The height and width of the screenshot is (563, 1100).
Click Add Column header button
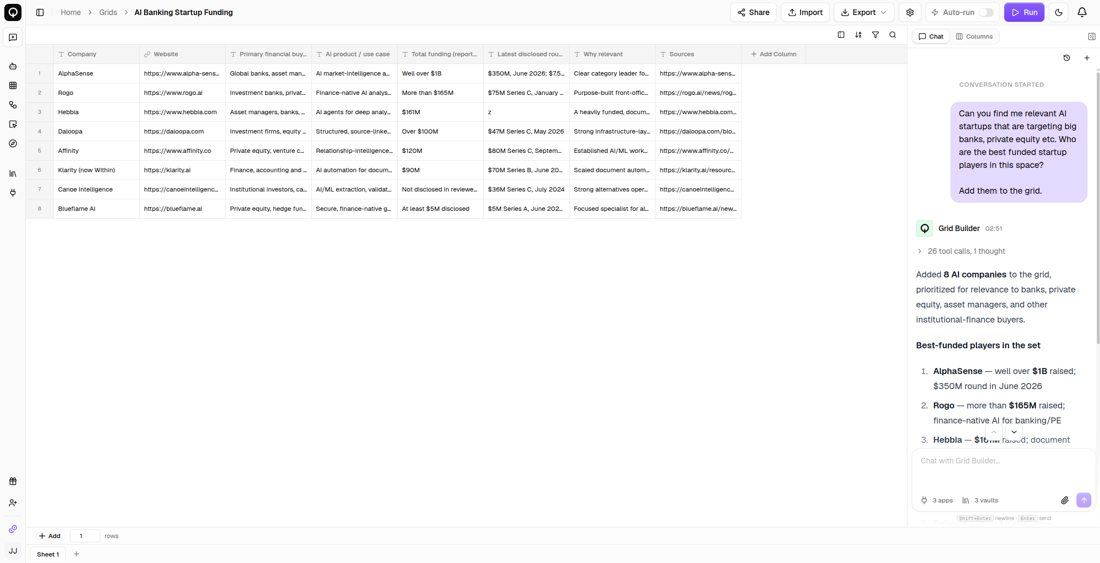click(774, 54)
